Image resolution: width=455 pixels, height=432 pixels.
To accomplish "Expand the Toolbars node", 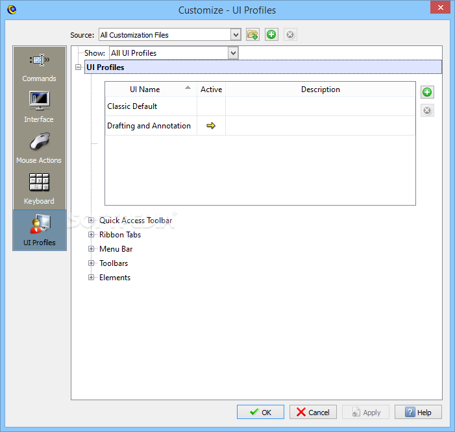I will 91,263.
